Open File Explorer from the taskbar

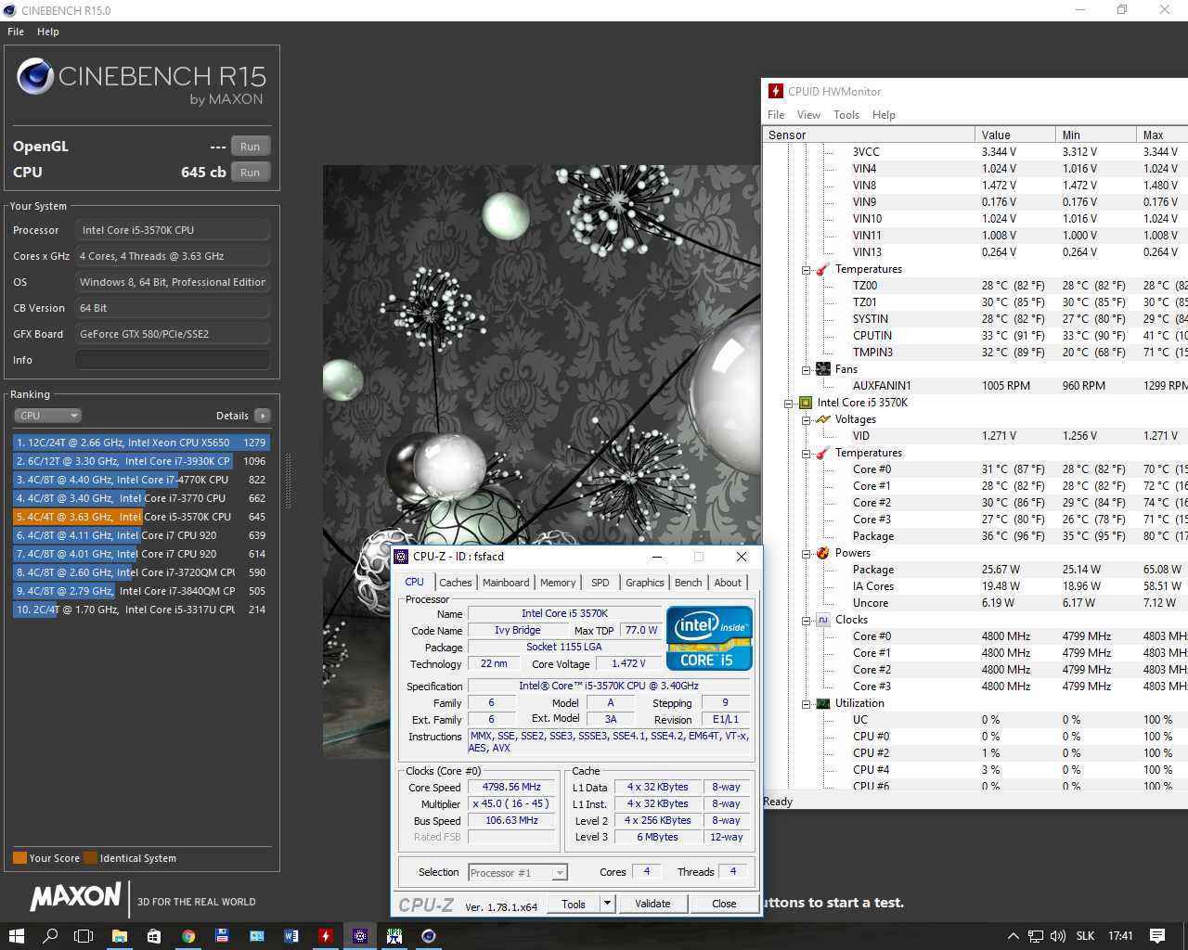point(120,936)
